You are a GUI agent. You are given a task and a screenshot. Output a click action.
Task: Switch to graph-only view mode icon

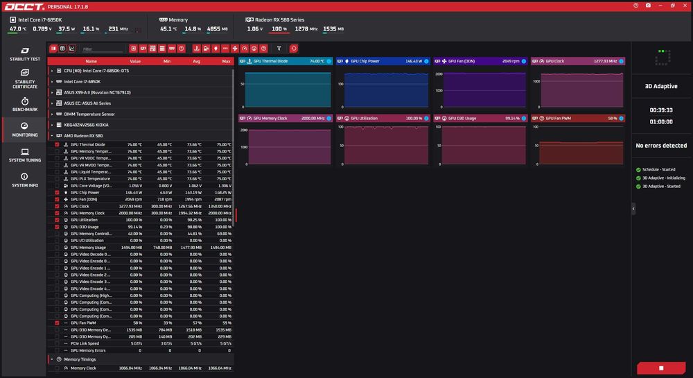click(x=71, y=49)
